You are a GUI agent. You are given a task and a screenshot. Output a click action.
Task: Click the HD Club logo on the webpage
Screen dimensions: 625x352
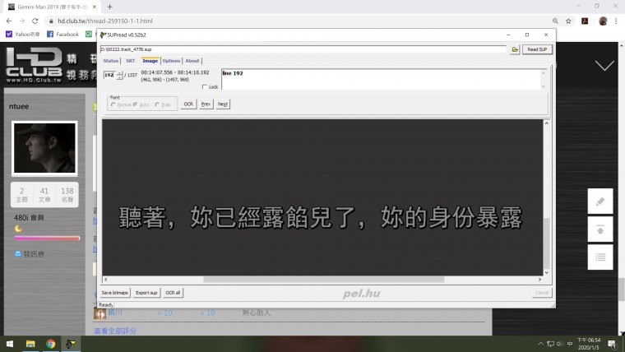click(35, 65)
